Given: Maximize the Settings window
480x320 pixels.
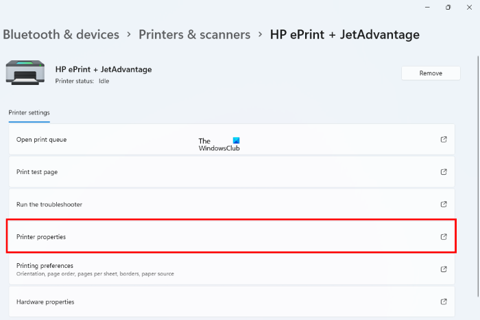Looking at the screenshot, I should [x=448, y=7].
